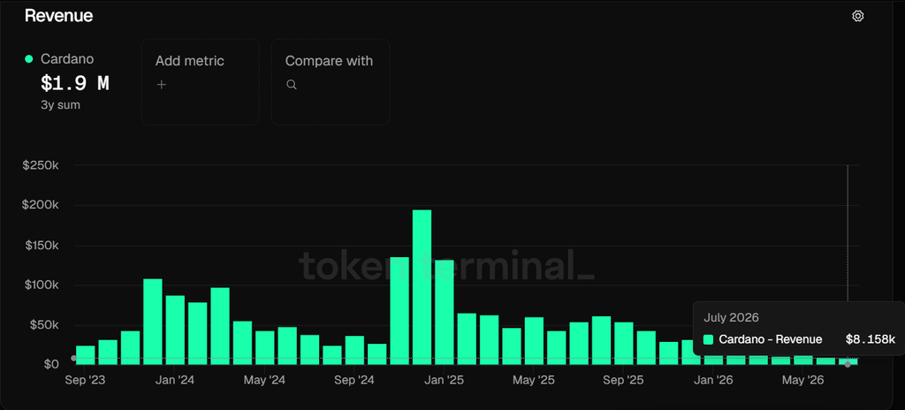Click the Add metric card label
Viewport: 905px width, 410px height.
[189, 61]
